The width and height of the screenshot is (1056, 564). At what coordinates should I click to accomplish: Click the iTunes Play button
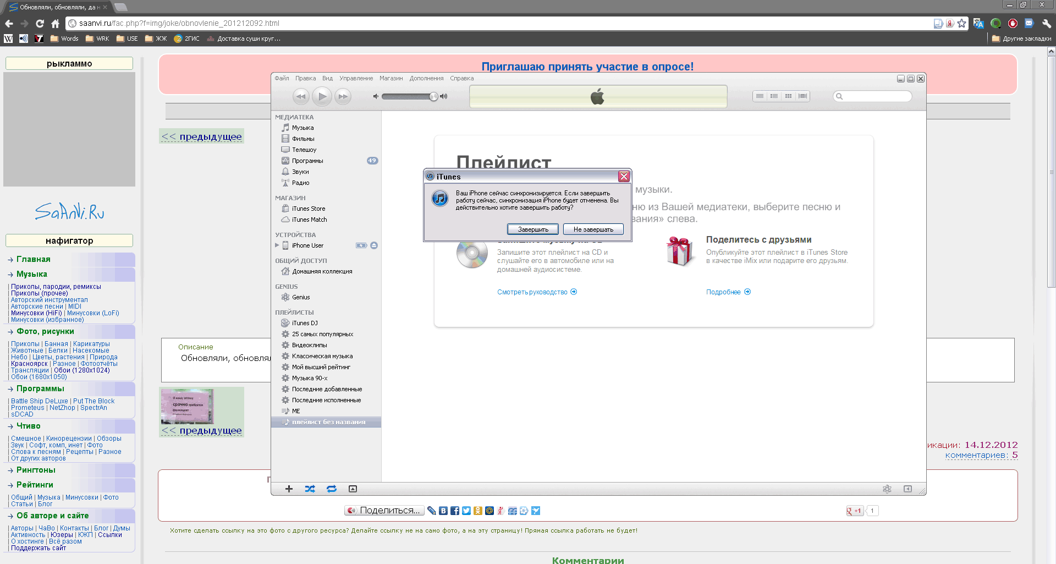pos(322,96)
